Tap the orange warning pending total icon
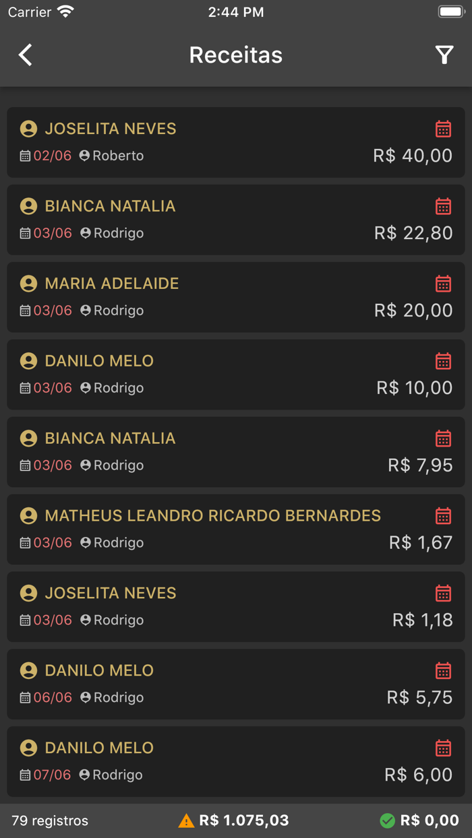This screenshot has height=838, width=472. [x=186, y=820]
